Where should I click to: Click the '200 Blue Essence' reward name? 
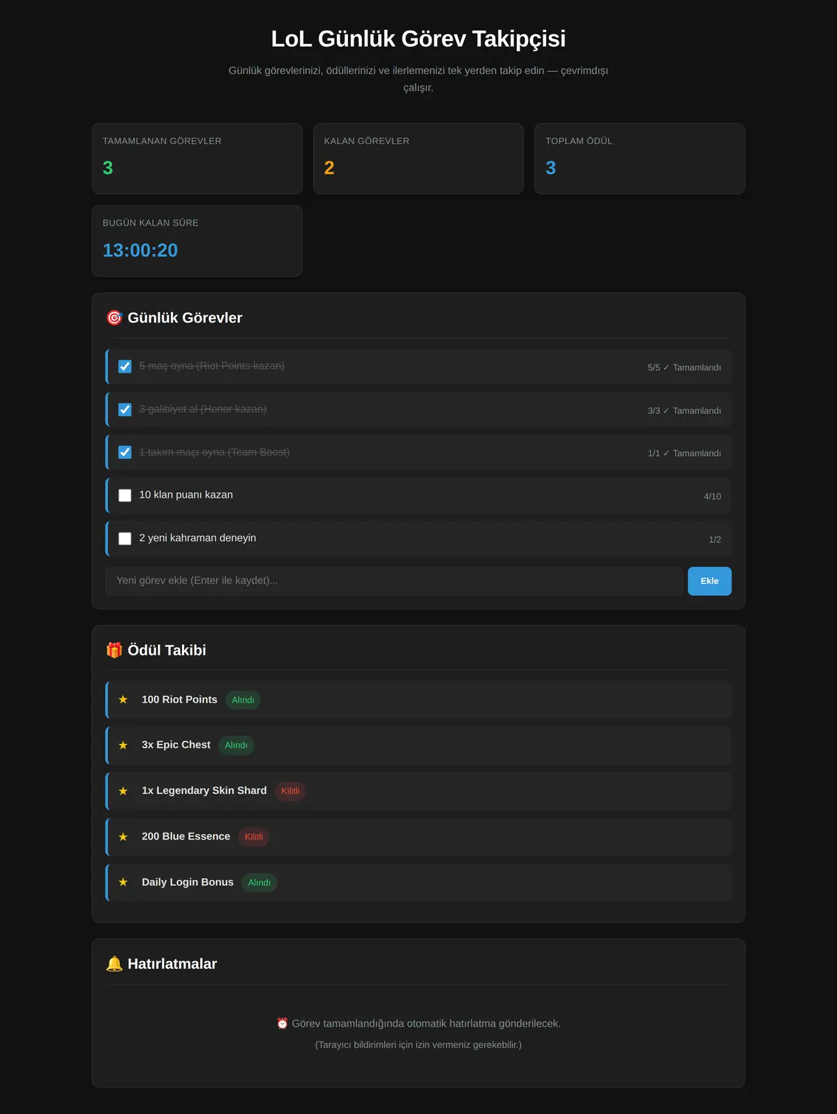[186, 836]
